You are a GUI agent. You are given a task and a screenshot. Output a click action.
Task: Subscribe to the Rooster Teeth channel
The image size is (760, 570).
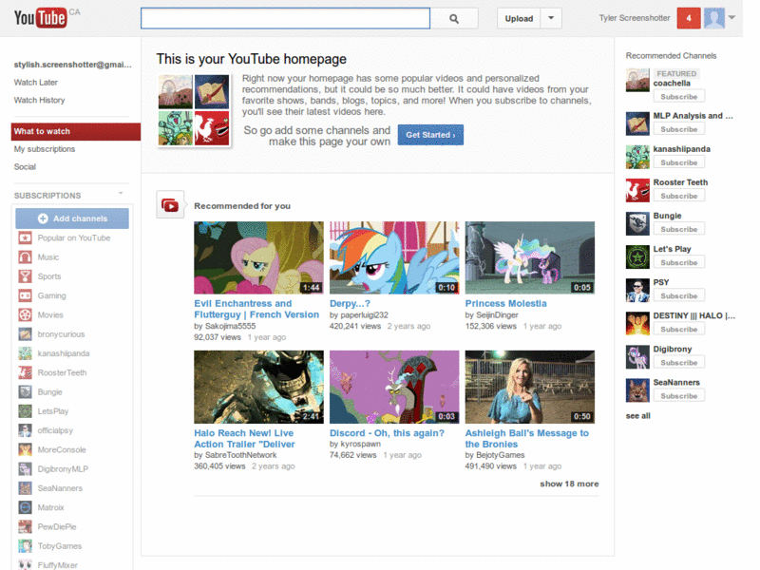[678, 196]
